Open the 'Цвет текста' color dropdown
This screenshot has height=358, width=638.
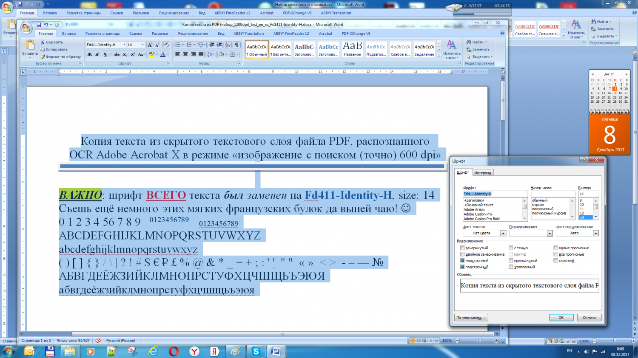click(x=503, y=233)
